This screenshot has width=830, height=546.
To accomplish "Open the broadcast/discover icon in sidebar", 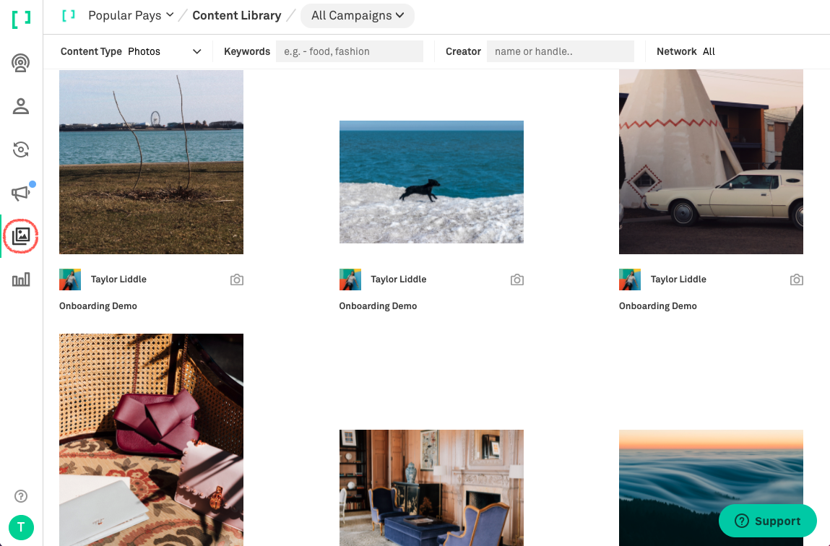I will pos(21,64).
